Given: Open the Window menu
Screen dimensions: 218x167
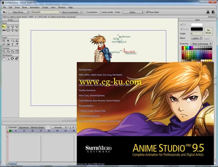Looking at the screenshot, I should [62, 7].
